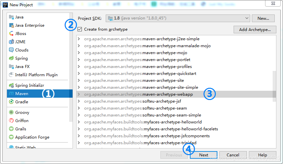Select the Java project type icon
283x164 pixels.
(11, 17)
